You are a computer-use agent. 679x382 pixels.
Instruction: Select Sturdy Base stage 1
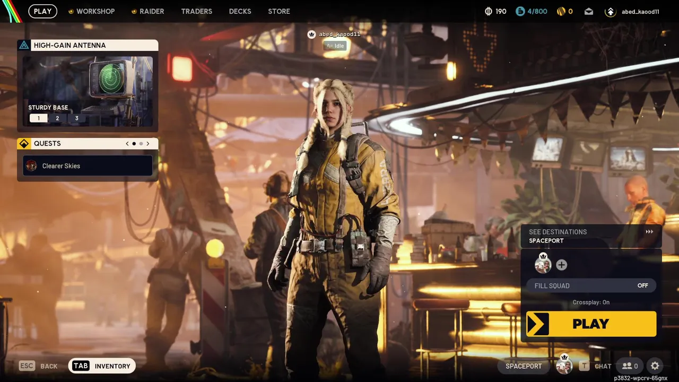tap(38, 118)
